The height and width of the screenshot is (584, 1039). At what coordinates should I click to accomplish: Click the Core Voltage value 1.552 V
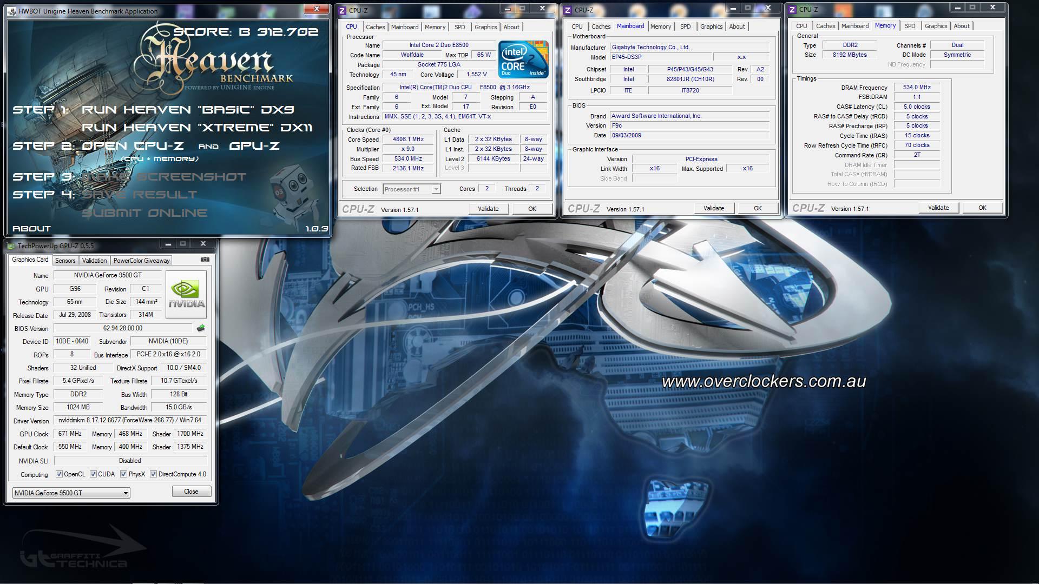[476, 75]
